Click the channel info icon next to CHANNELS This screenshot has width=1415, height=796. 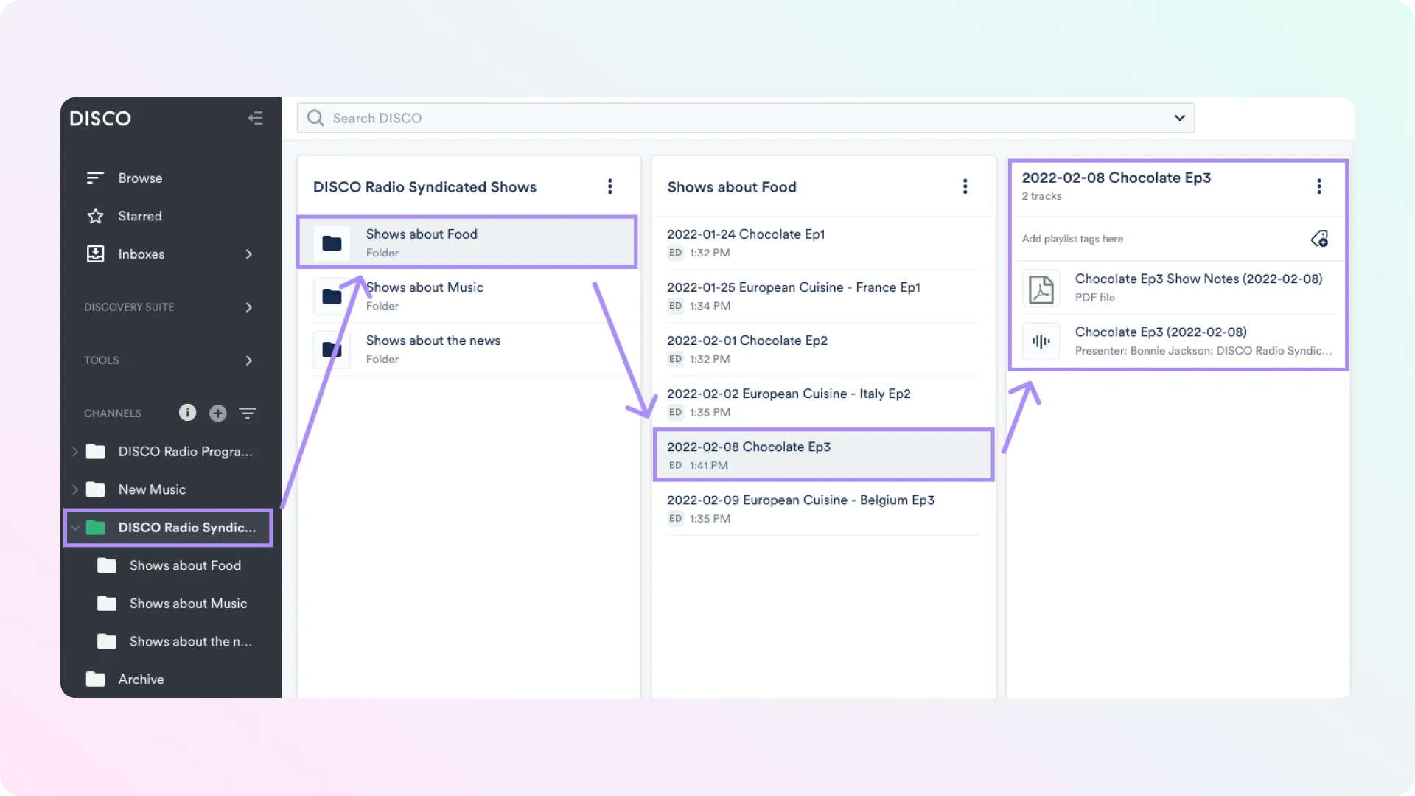187,413
